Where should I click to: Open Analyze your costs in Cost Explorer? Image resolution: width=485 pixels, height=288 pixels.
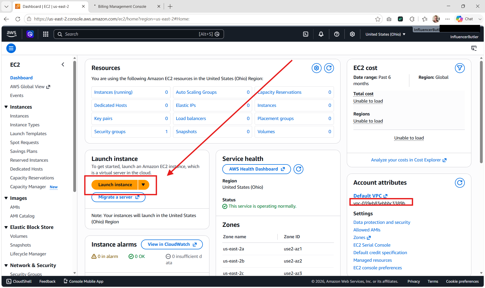[409, 160]
